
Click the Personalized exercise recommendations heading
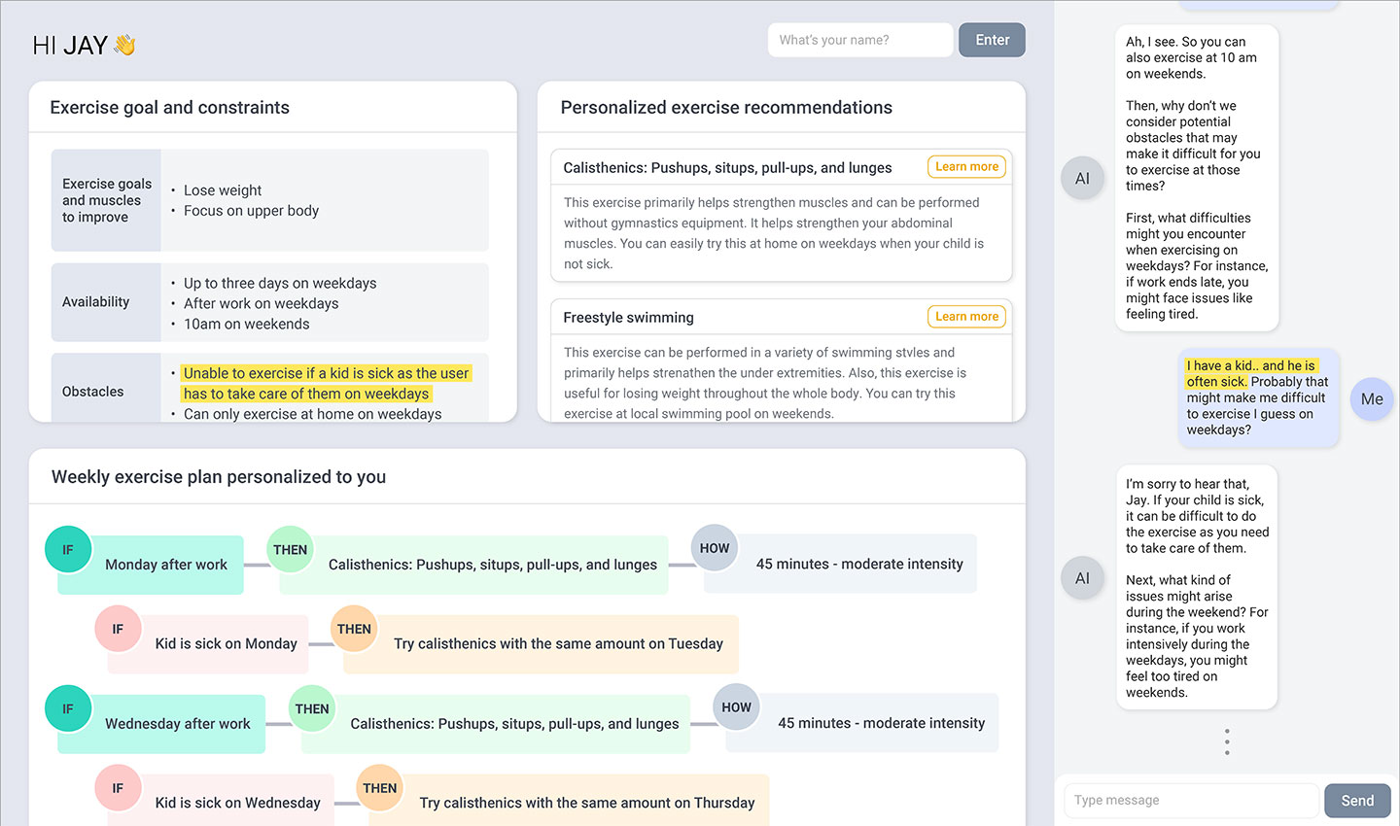(x=726, y=108)
